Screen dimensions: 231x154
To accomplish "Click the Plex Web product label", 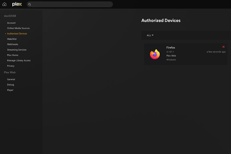I will [171, 56].
